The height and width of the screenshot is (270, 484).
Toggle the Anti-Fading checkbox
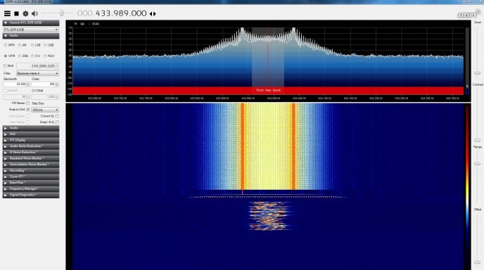pos(28,122)
